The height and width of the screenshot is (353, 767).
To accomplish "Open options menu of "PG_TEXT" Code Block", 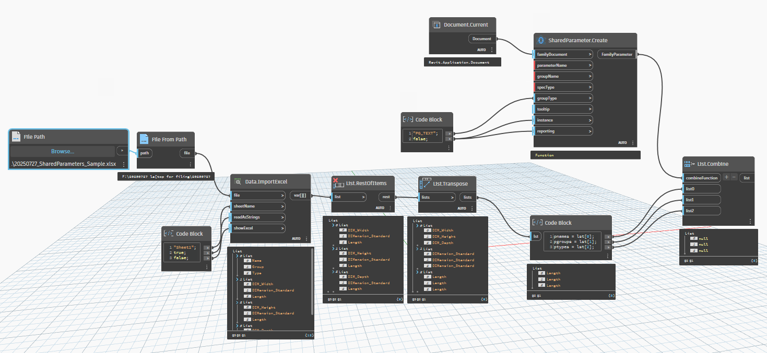I will pos(449,148).
